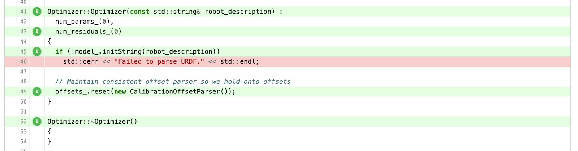Viewport: 578px width, 151px height.
Task: Click the uncovered red std::cerr line
Action: pos(288,61)
